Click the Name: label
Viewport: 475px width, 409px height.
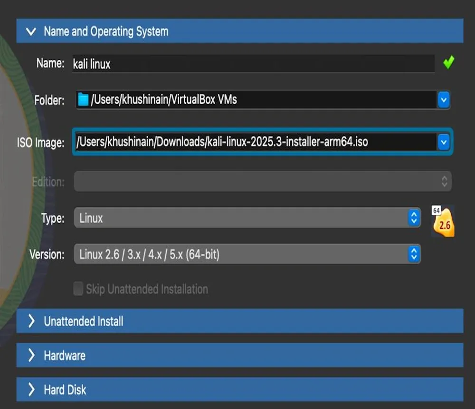pyautogui.click(x=50, y=63)
